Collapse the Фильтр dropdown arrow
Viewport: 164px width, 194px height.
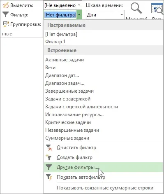[79, 14]
